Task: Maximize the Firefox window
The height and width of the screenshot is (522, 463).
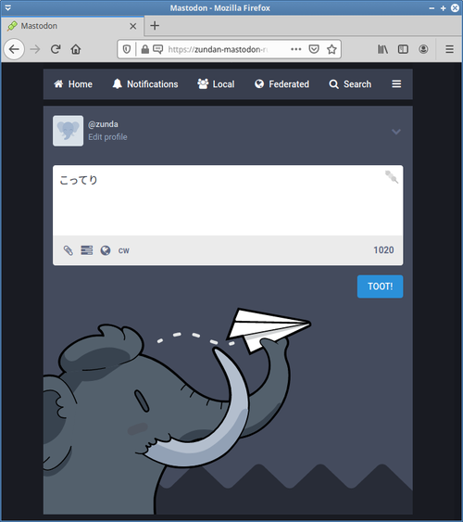Action: tap(443, 8)
